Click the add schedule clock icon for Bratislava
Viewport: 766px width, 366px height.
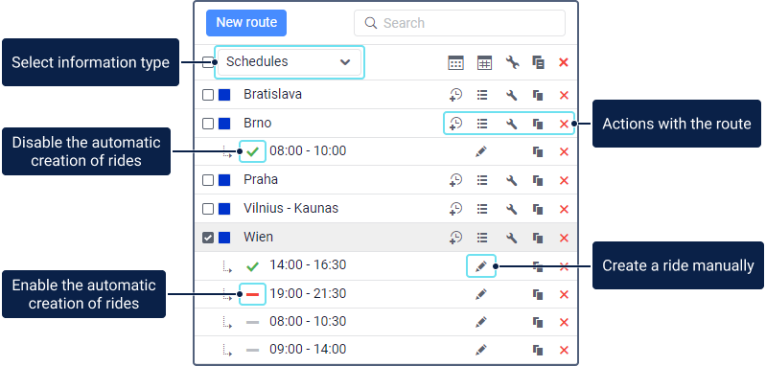[x=455, y=95]
